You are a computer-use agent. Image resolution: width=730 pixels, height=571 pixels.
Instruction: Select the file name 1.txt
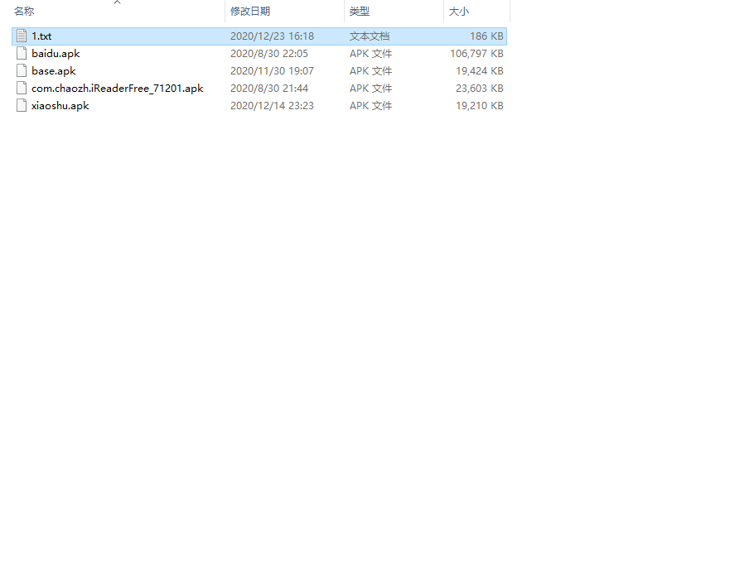coord(41,36)
